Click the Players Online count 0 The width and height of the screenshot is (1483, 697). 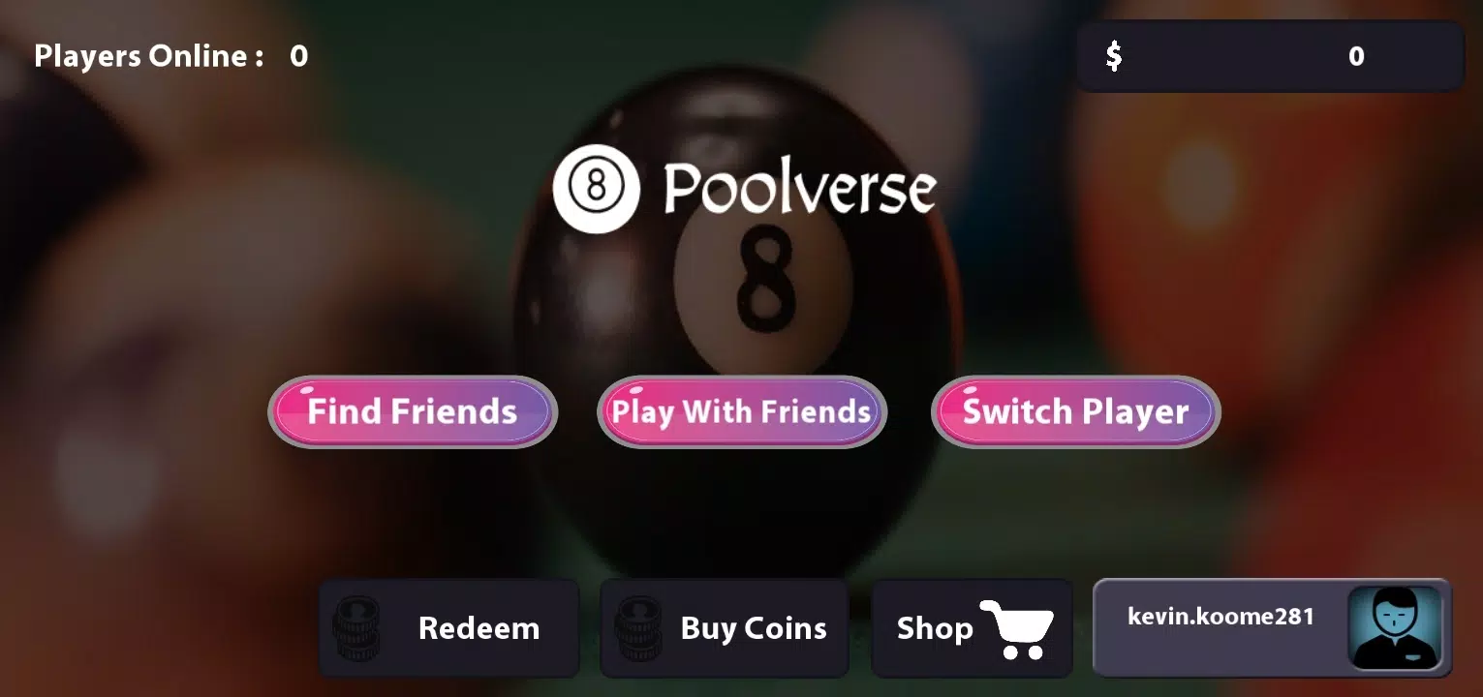click(299, 56)
